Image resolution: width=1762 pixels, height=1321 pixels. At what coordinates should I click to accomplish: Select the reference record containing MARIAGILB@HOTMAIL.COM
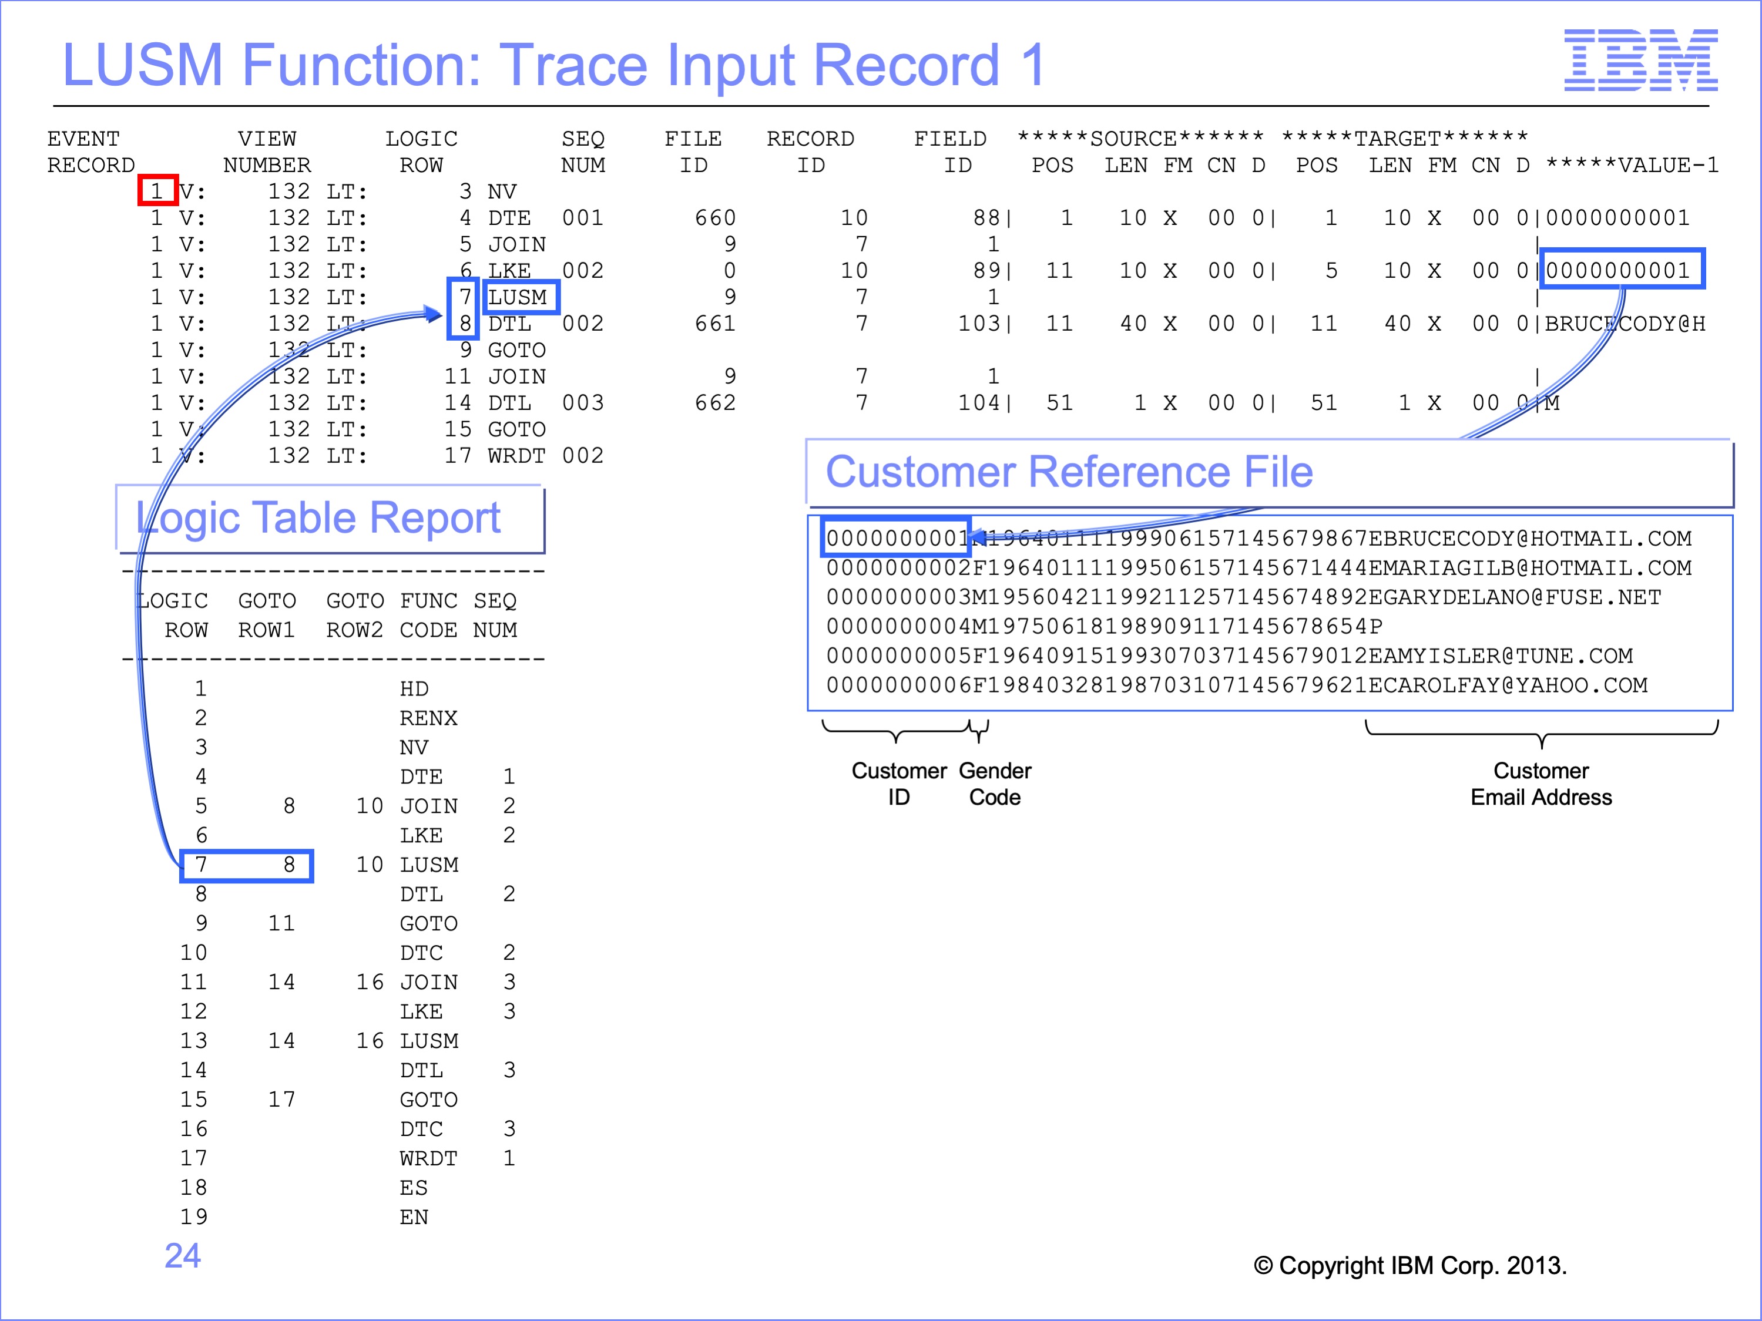click(1258, 569)
